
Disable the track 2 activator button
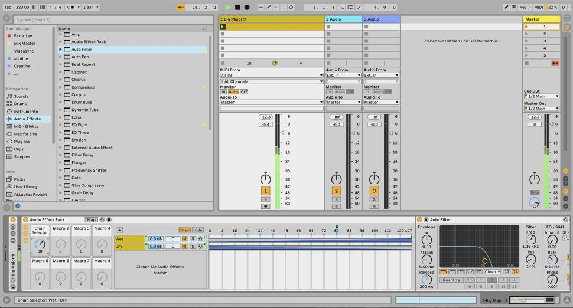336,191
